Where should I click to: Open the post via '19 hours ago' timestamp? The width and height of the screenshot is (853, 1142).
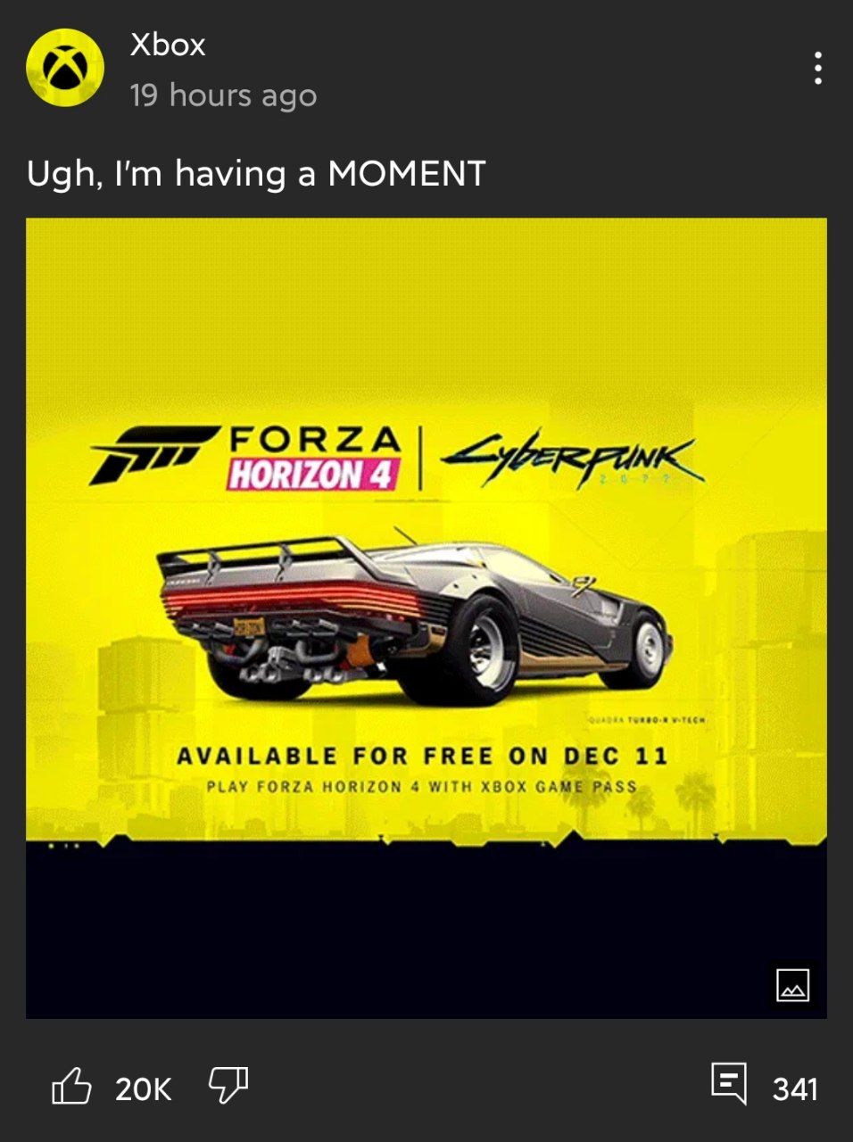click(x=223, y=95)
